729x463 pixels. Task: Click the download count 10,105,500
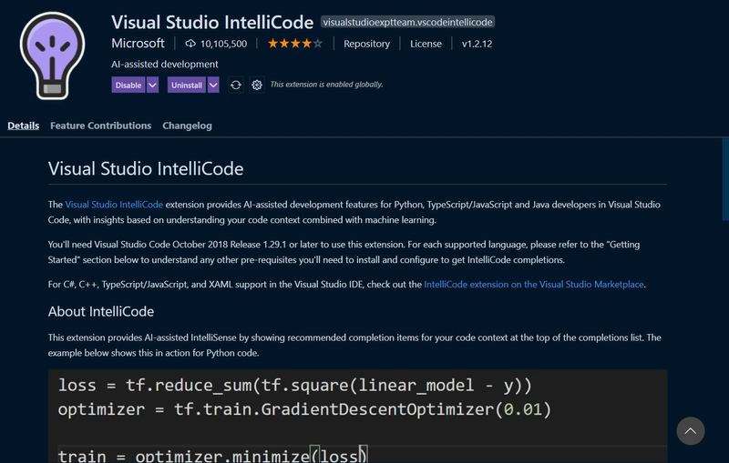[223, 44]
